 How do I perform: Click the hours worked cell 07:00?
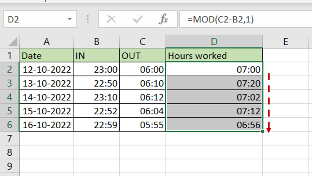click(214, 70)
